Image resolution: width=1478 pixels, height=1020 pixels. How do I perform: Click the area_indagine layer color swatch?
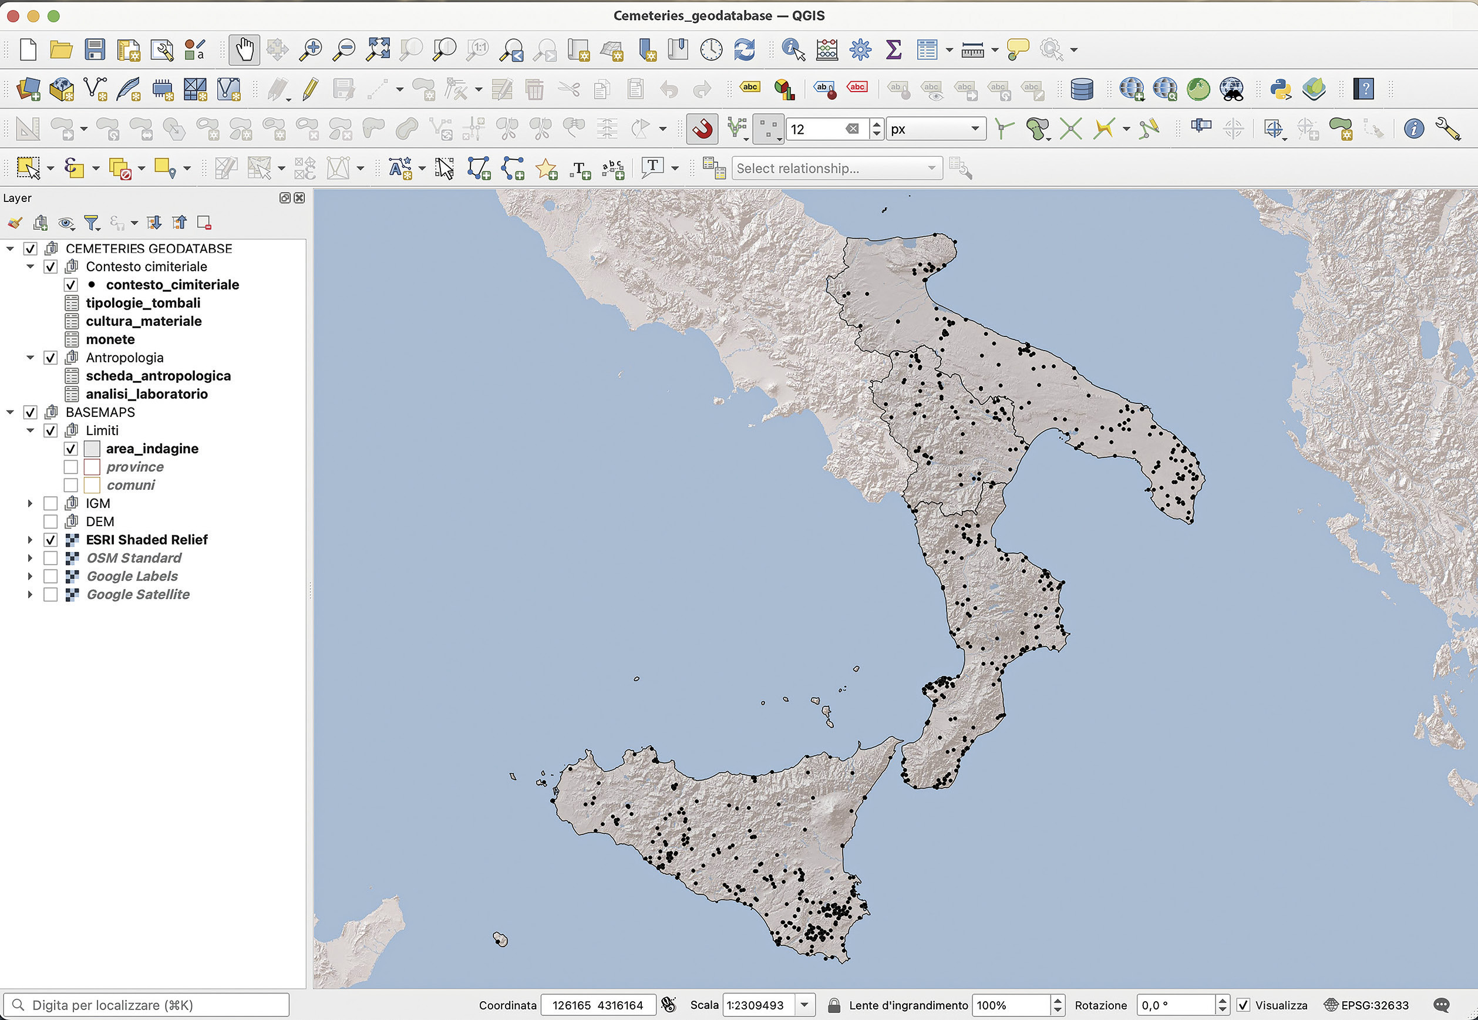pyautogui.click(x=92, y=449)
